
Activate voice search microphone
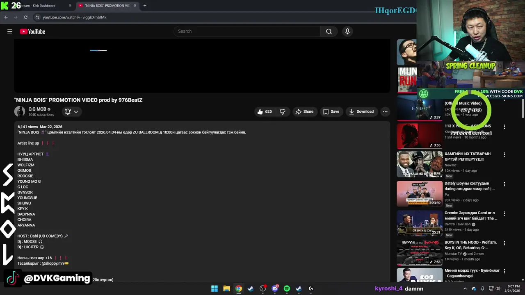(x=347, y=32)
